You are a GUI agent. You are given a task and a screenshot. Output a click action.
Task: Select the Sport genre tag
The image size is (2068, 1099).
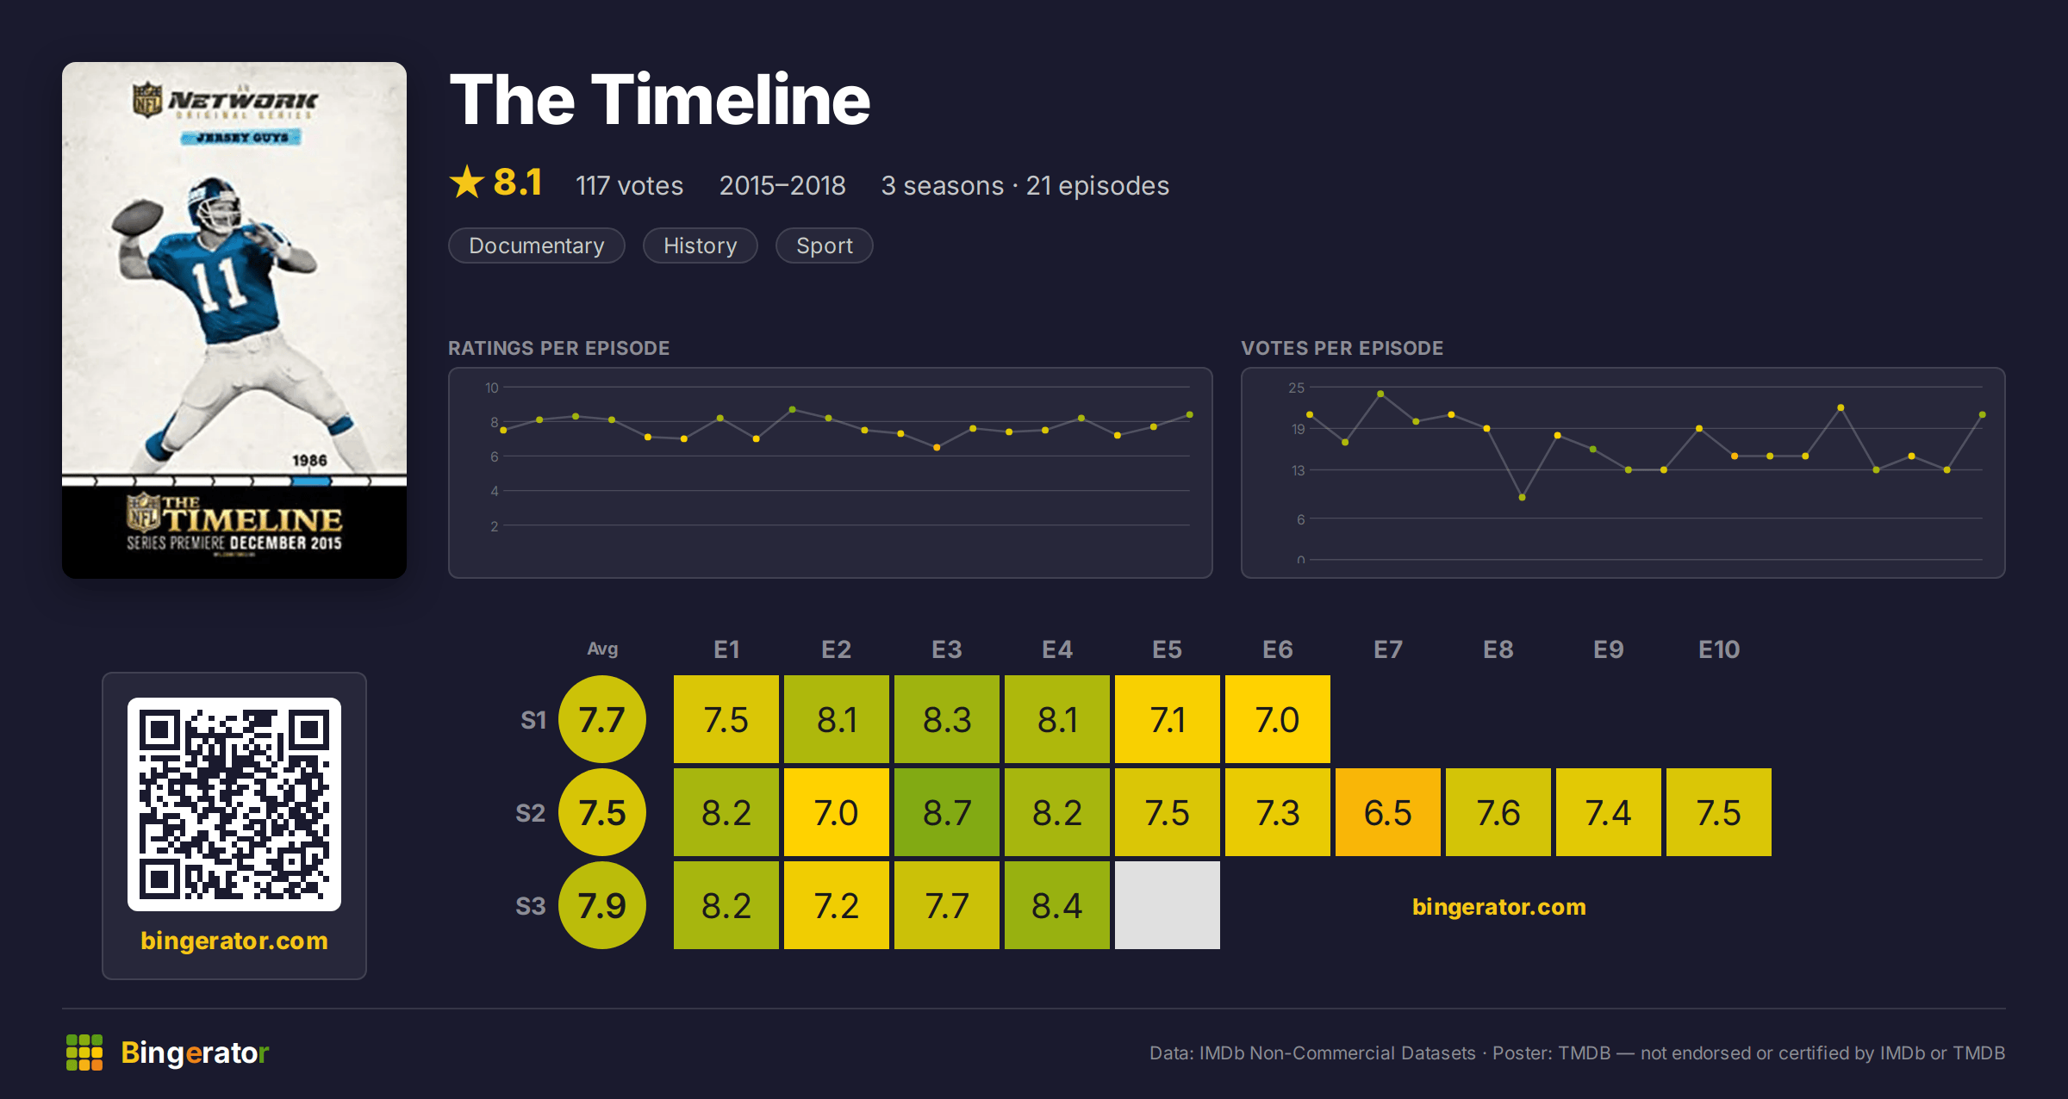click(x=825, y=245)
